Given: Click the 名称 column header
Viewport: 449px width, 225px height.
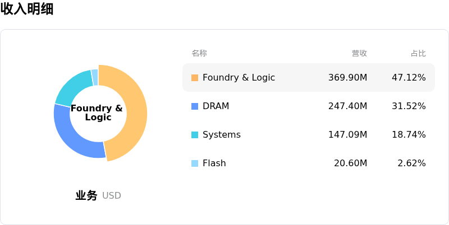Looking at the screenshot, I should [x=199, y=53].
